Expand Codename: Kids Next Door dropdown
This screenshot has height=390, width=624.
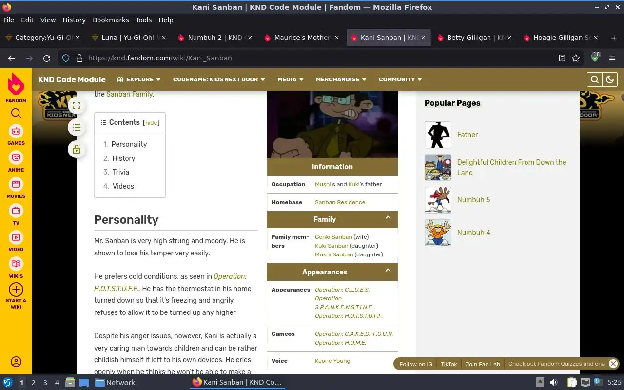(x=219, y=79)
